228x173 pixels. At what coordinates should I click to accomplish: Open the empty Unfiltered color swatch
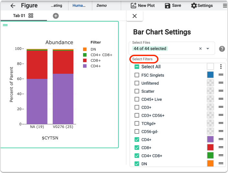coord(211,83)
